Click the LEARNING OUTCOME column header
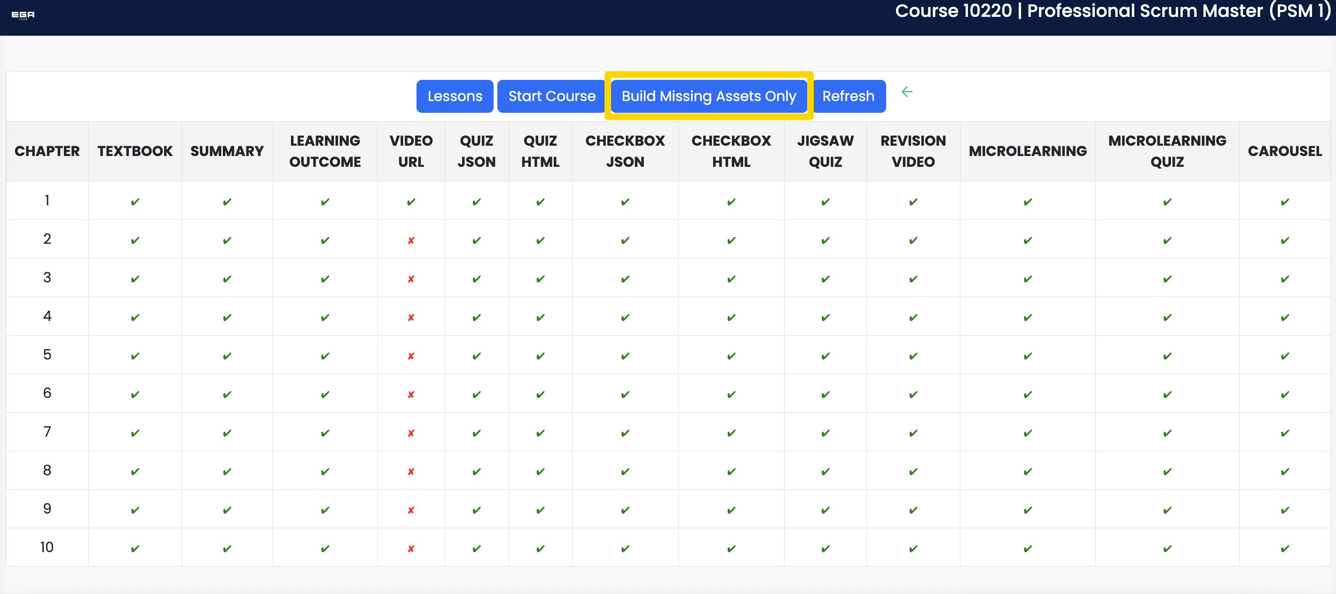 coord(325,151)
